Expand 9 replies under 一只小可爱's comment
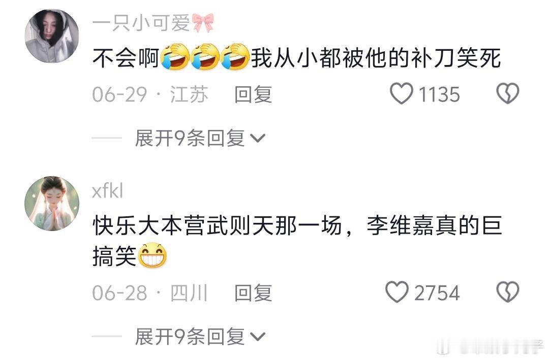 click(200, 138)
